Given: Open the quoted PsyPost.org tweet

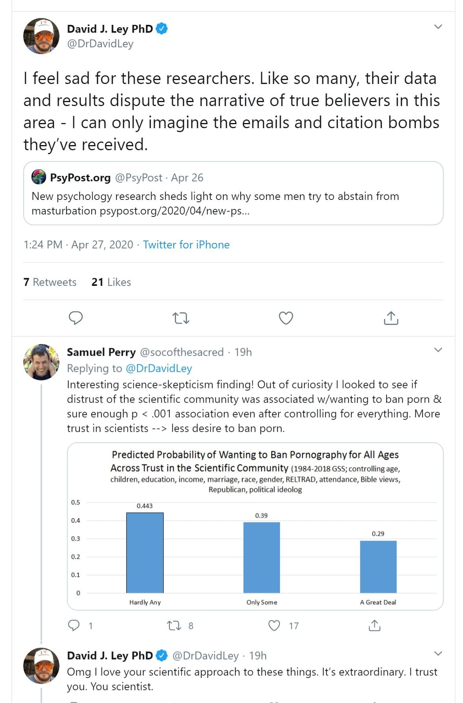Looking at the screenshot, I should [x=233, y=193].
